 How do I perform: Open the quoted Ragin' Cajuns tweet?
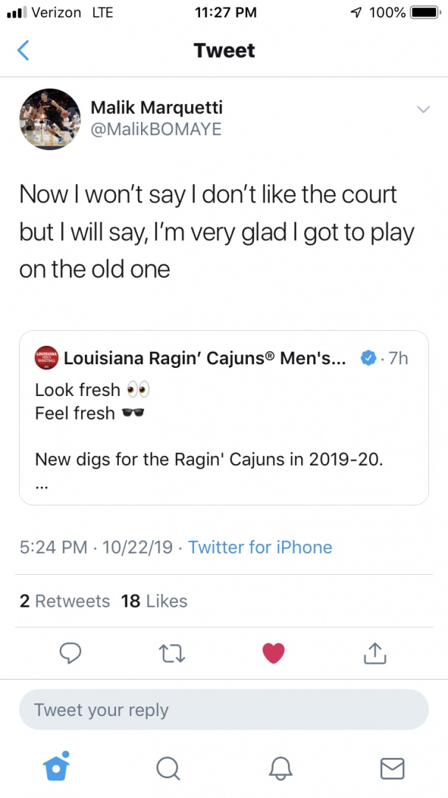[x=224, y=436]
